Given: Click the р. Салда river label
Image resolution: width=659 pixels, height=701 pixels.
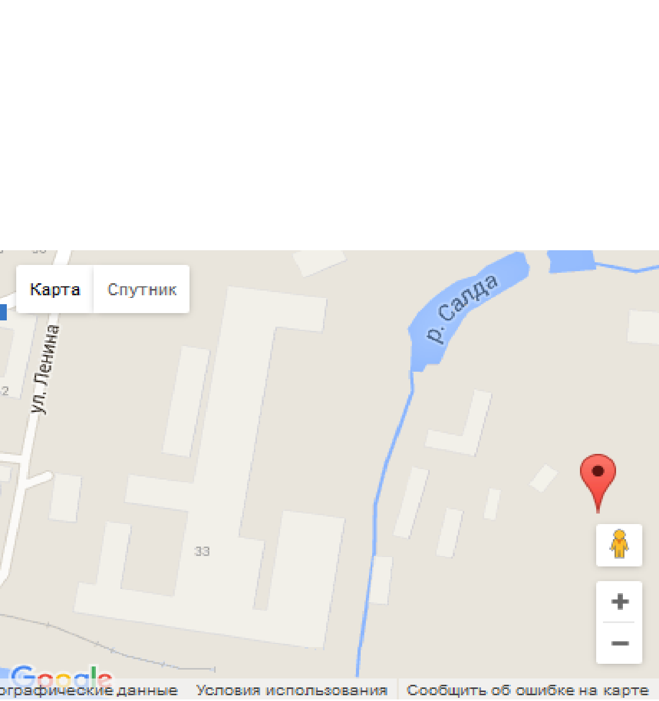Looking at the screenshot, I should tap(462, 308).
